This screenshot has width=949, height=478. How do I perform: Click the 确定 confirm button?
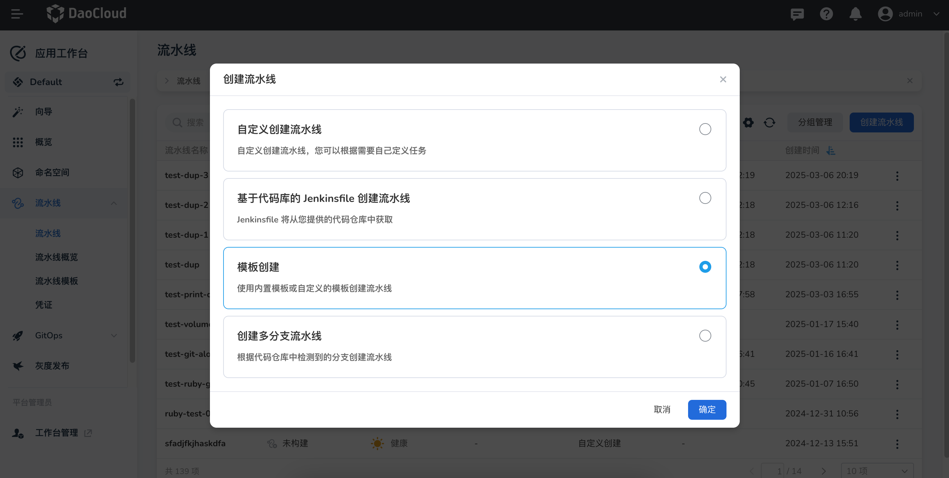tap(707, 409)
